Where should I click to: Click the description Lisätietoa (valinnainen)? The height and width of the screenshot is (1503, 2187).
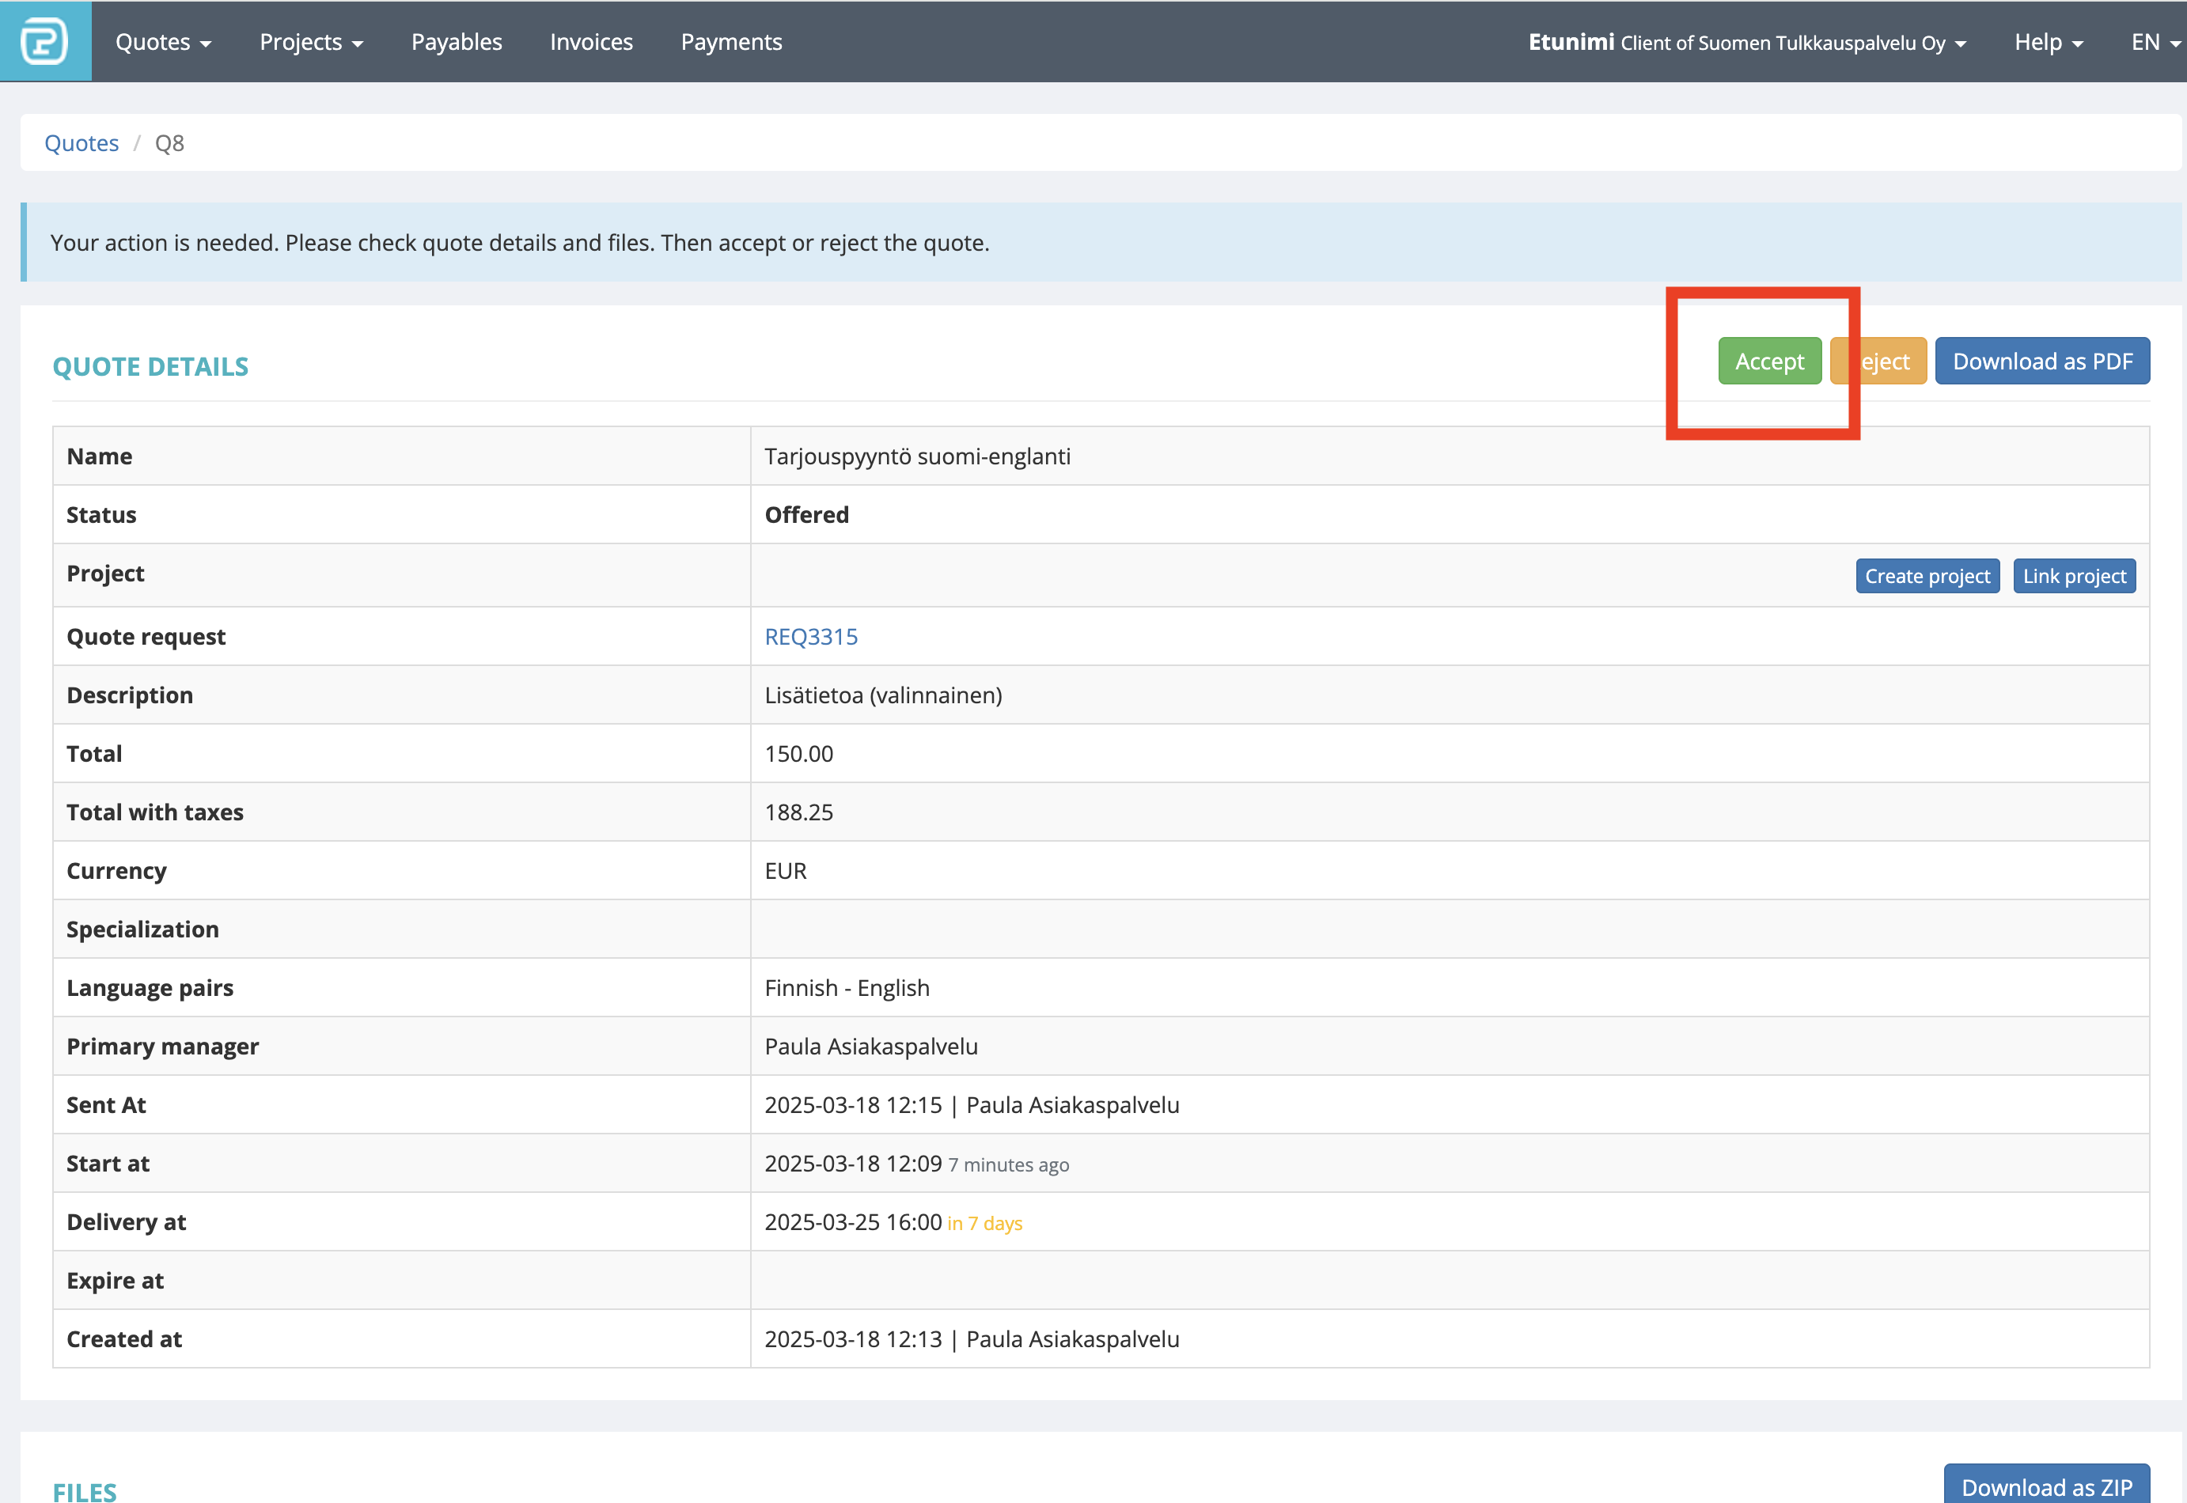(x=884, y=696)
